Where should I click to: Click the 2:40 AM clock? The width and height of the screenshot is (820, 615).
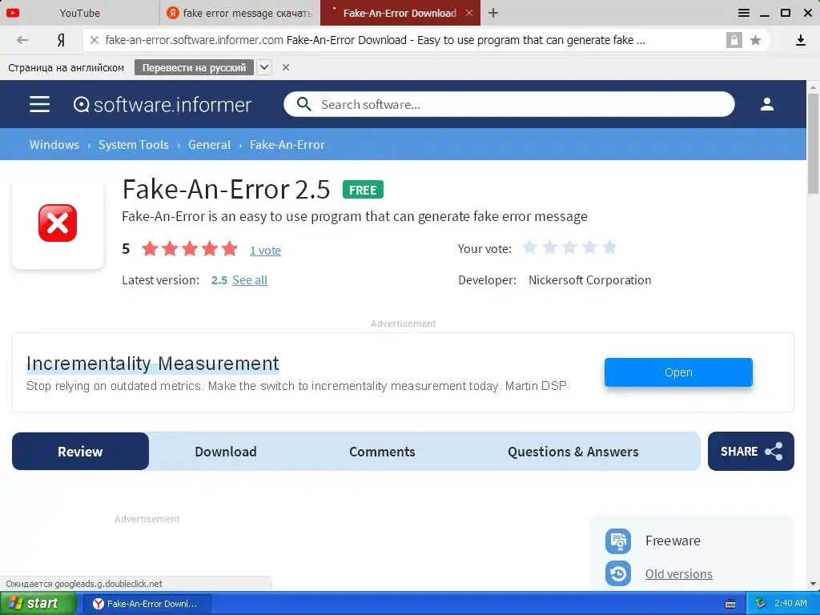(x=790, y=604)
